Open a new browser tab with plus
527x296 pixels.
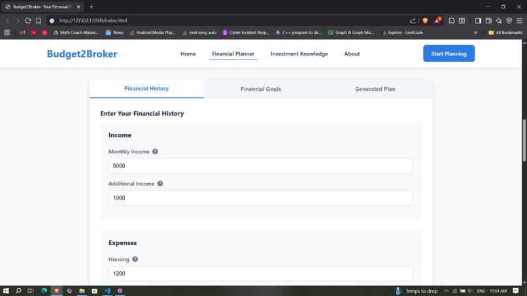point(91,7)
